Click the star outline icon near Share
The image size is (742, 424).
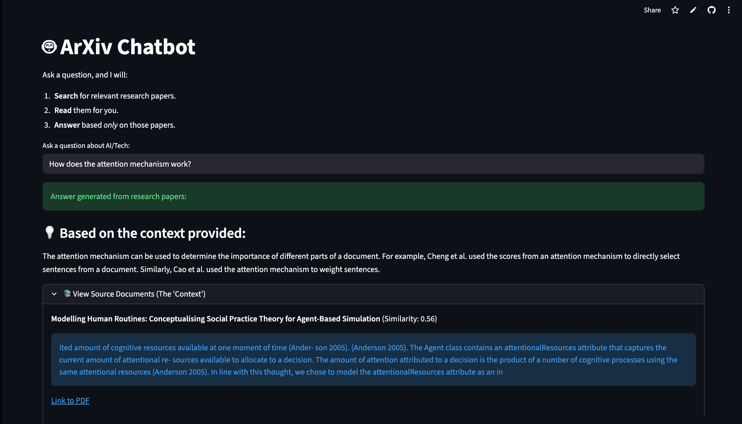pos(675,10)
